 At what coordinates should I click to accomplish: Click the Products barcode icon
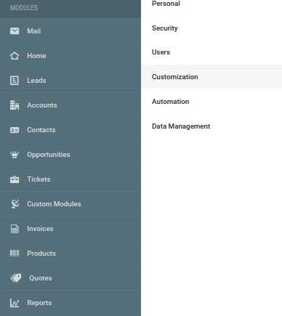coord(15,254)
